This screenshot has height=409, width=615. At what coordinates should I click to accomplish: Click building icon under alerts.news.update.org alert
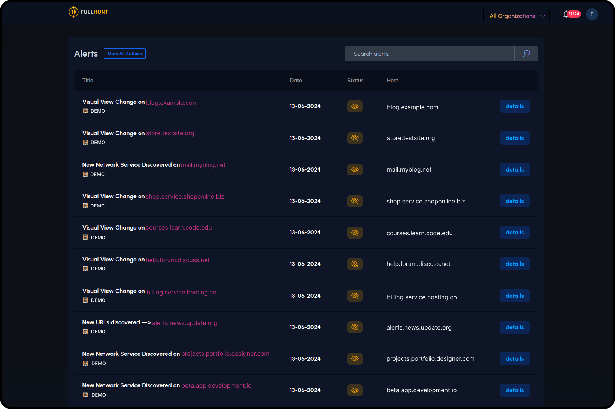[x=85, y=331]
